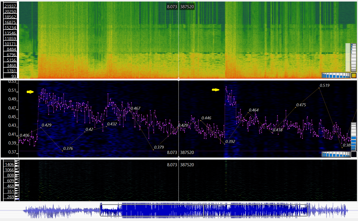Click the 0.446 value label
The image size is (358, 221).
coord(206,118)
